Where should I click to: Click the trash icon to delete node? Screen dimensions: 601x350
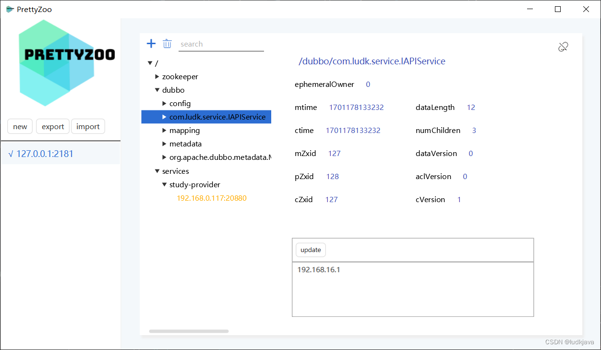click(167, 44)
